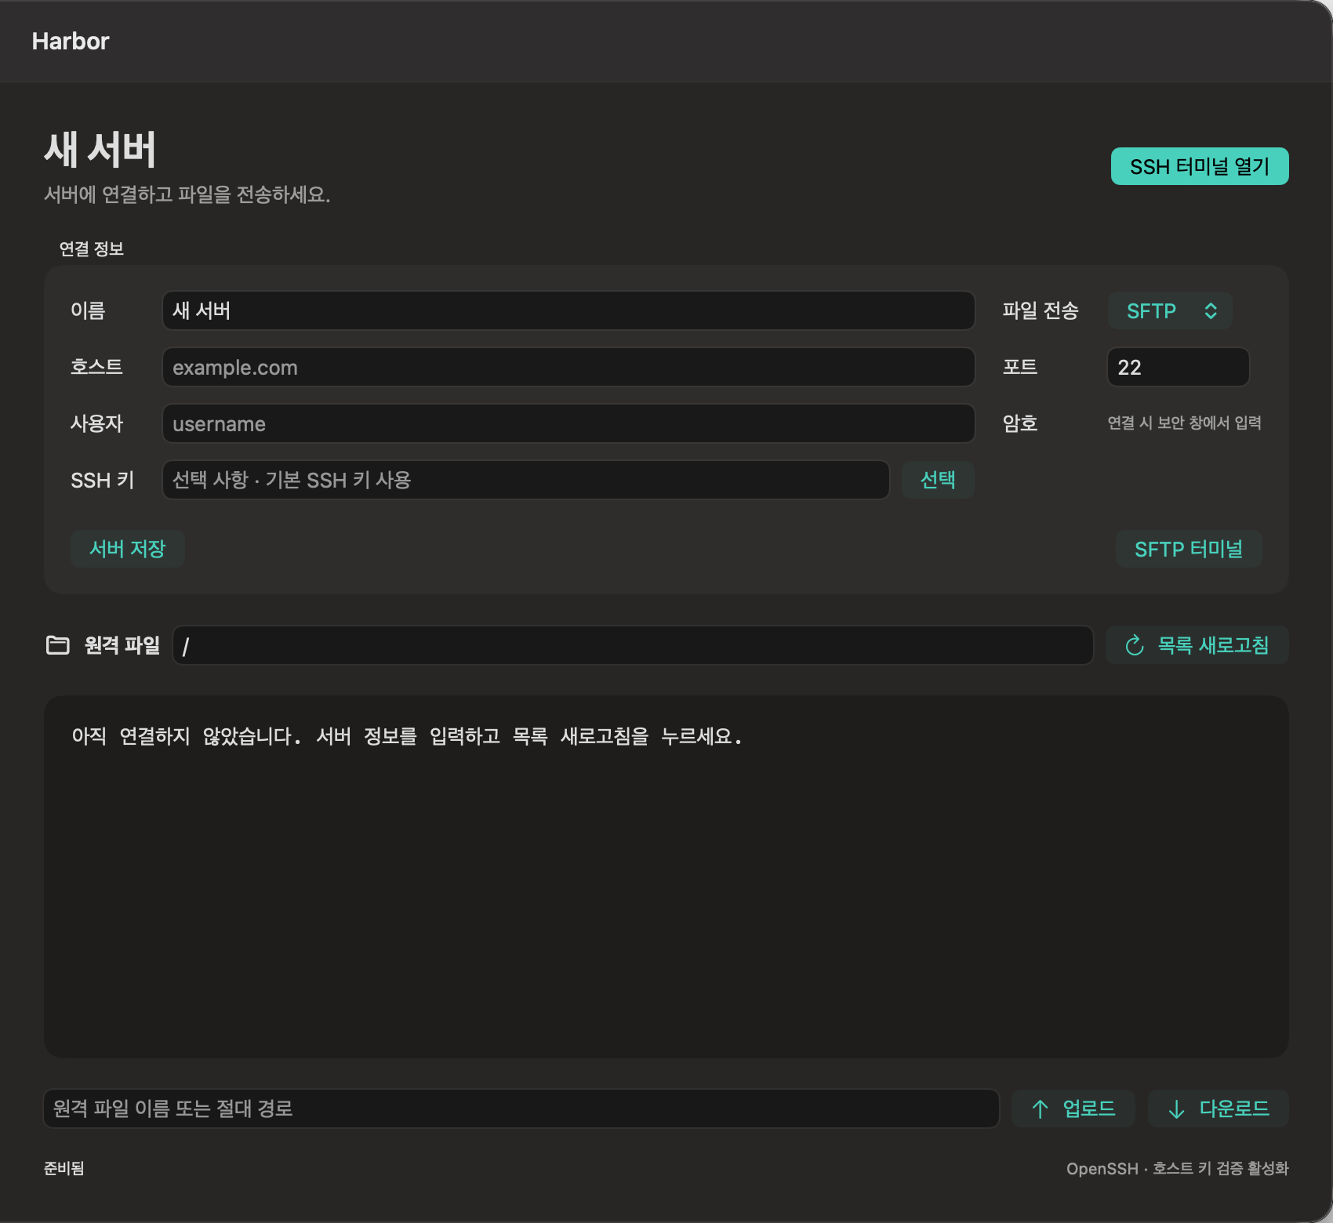Focus the 호스트 host input field
This screenshot has width=1333, height=1223.
(x=568, y=367)
